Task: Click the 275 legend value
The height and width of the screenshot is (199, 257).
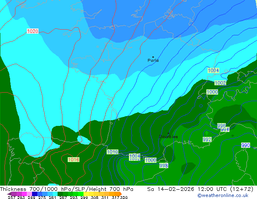Action: [x=42, y=197]
